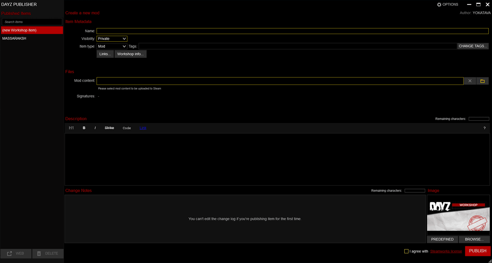This screenshot has width=492, height=263.
Task: Check the Steamworks license agreement box
Action: (x=406, y=251)
